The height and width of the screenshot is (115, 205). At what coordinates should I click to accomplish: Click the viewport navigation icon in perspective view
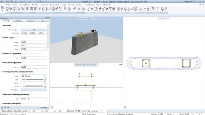point(52,61)
